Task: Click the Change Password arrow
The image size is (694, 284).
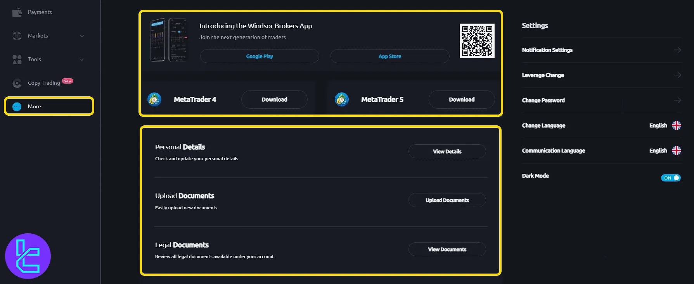Action: pyautogui.click(x=677, y=100)
